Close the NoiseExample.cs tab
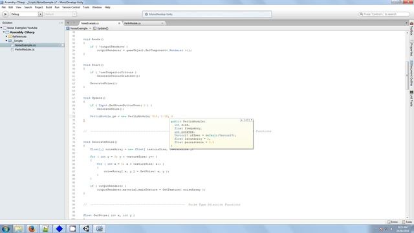The height and width of the screenshot is (233, 414). tap(119, 23)
